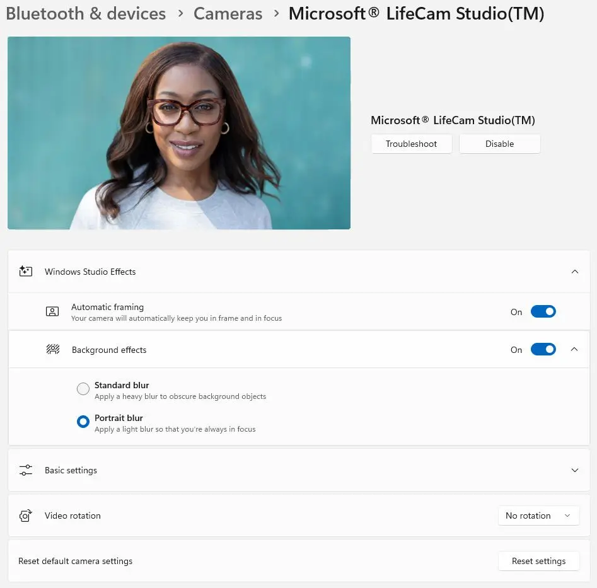Click the camera preview image
This screenshot has height=588, width=597.
[x=179, y=133]
